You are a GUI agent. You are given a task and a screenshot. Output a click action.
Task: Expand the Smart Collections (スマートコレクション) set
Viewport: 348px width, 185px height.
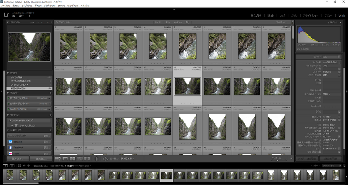12,126
